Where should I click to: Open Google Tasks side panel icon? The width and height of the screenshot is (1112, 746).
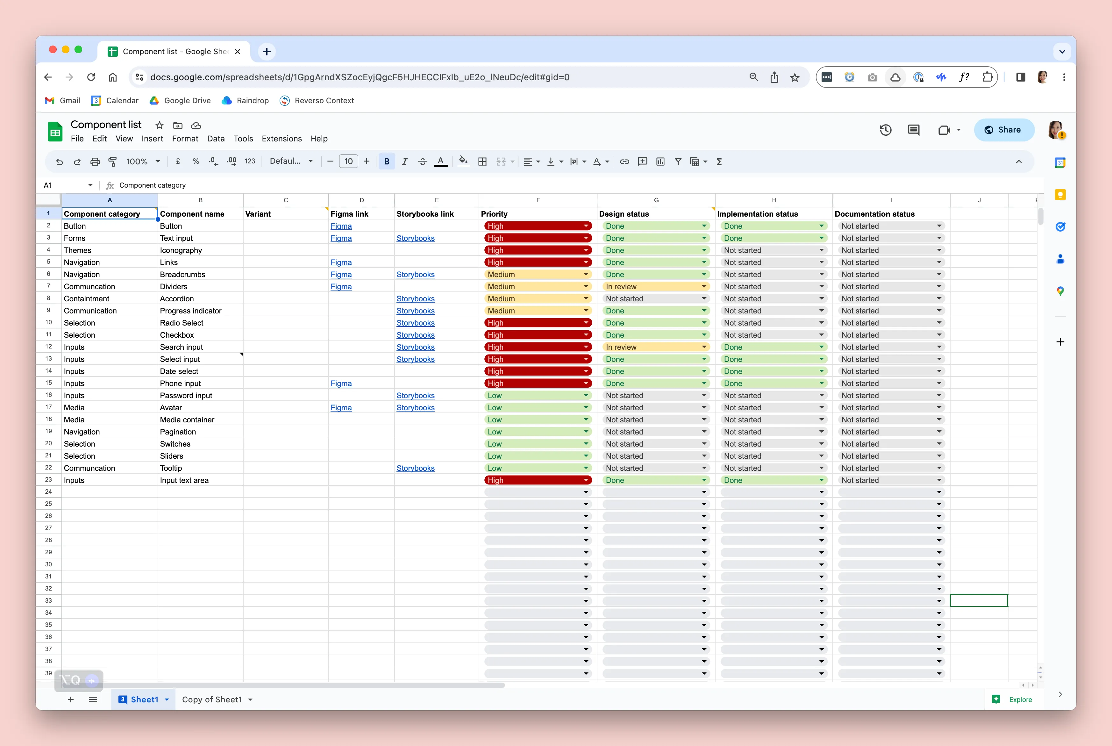pyautogui.click(x=1060, y=226)
